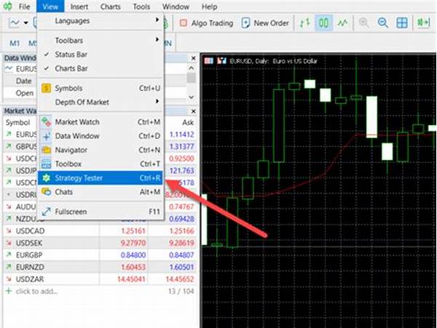Click the Market Watch menu icon
Viewport: 437px width, 328px height.
click(x=47, y=122)
